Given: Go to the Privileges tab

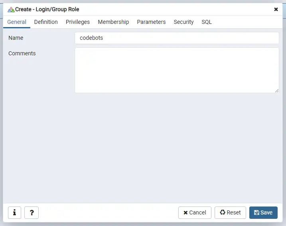Looking at the screenshot, I should [x=78, y=22].
